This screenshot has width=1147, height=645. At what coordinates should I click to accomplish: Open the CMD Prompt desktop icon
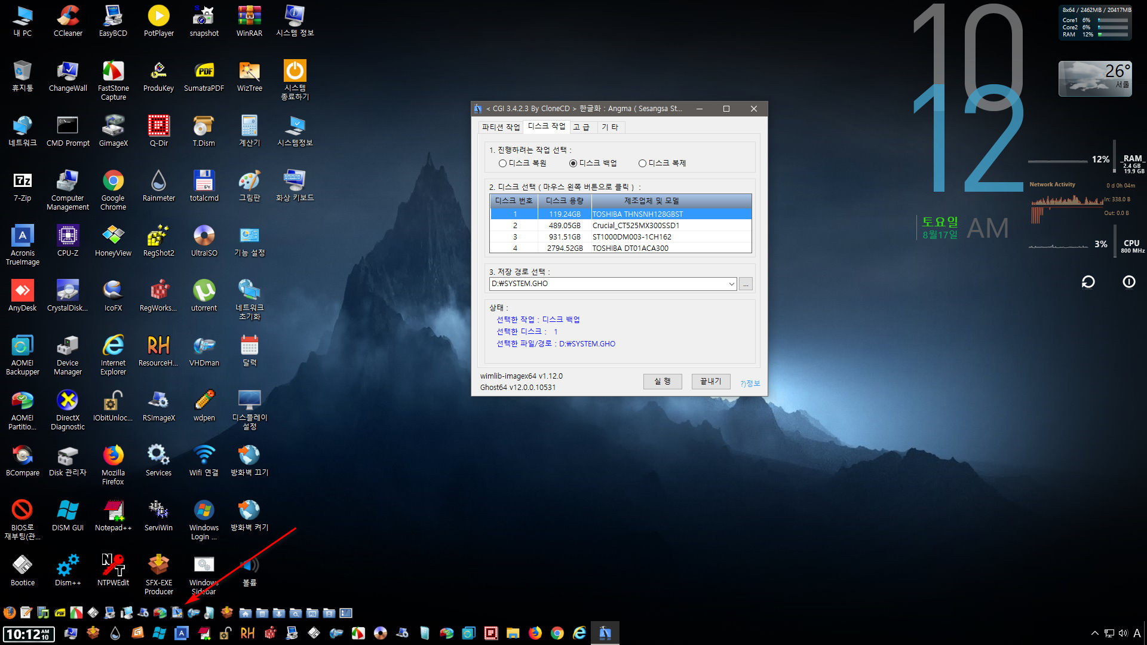(68, 131)
